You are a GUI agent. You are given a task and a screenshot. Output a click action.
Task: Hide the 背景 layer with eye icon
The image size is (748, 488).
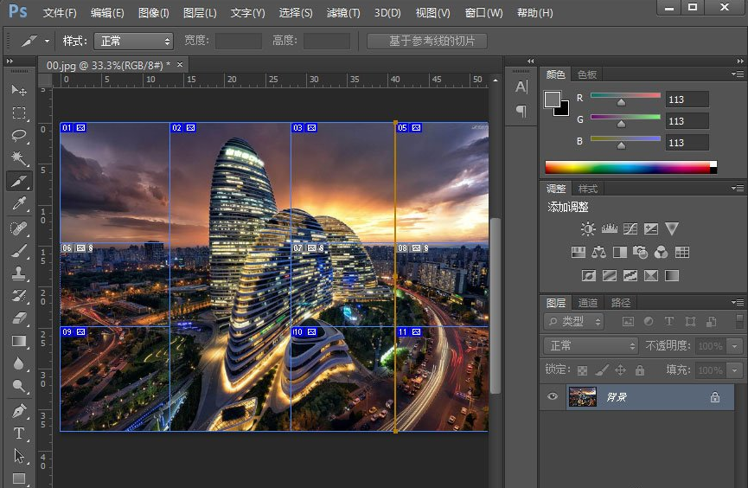coord(553,397)
